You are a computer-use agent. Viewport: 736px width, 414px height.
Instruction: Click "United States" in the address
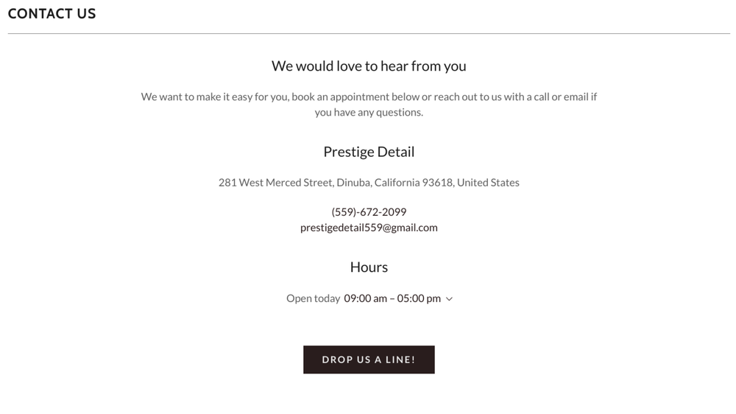coord(488,183)
